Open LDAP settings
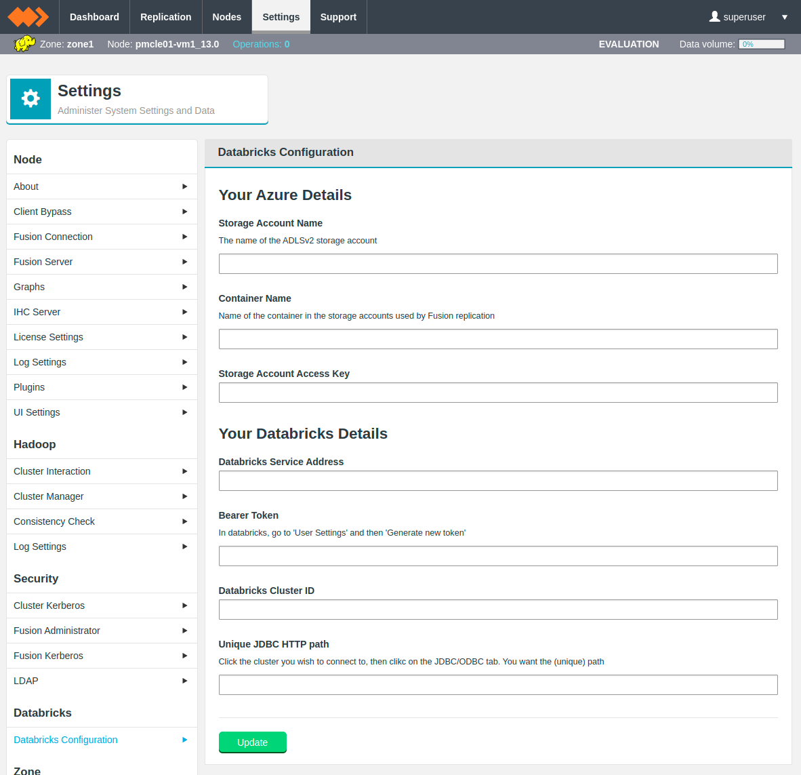This screenshot has width=801, height=775. coord(102,681)
